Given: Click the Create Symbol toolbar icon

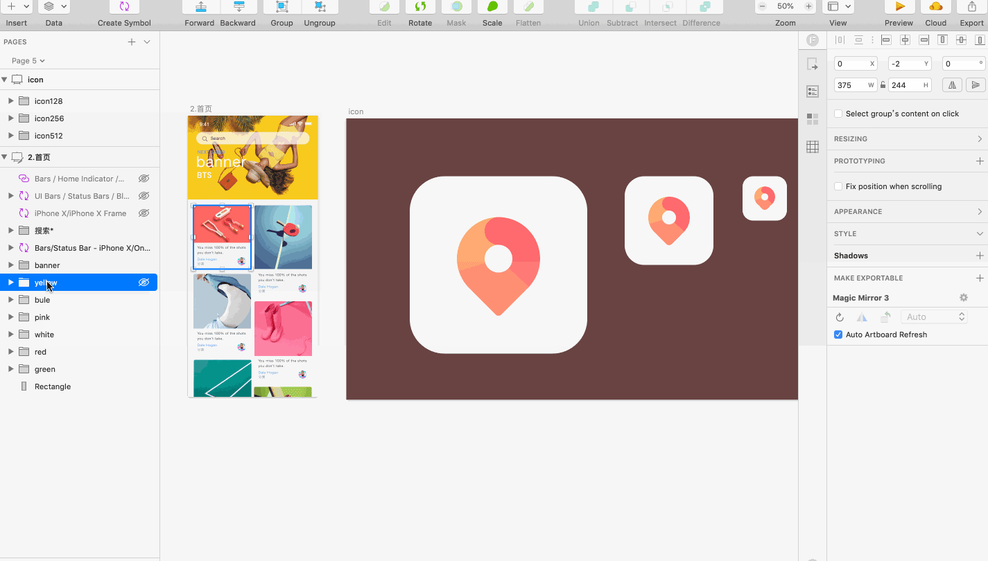Looking at the screenshot, I should tap(124, 7).
